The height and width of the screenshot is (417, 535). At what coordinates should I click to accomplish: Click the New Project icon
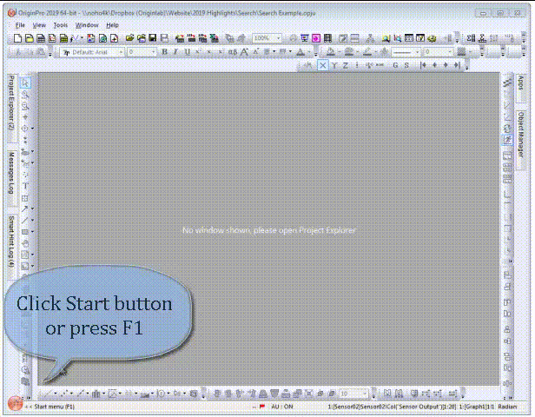coord(17,38)
